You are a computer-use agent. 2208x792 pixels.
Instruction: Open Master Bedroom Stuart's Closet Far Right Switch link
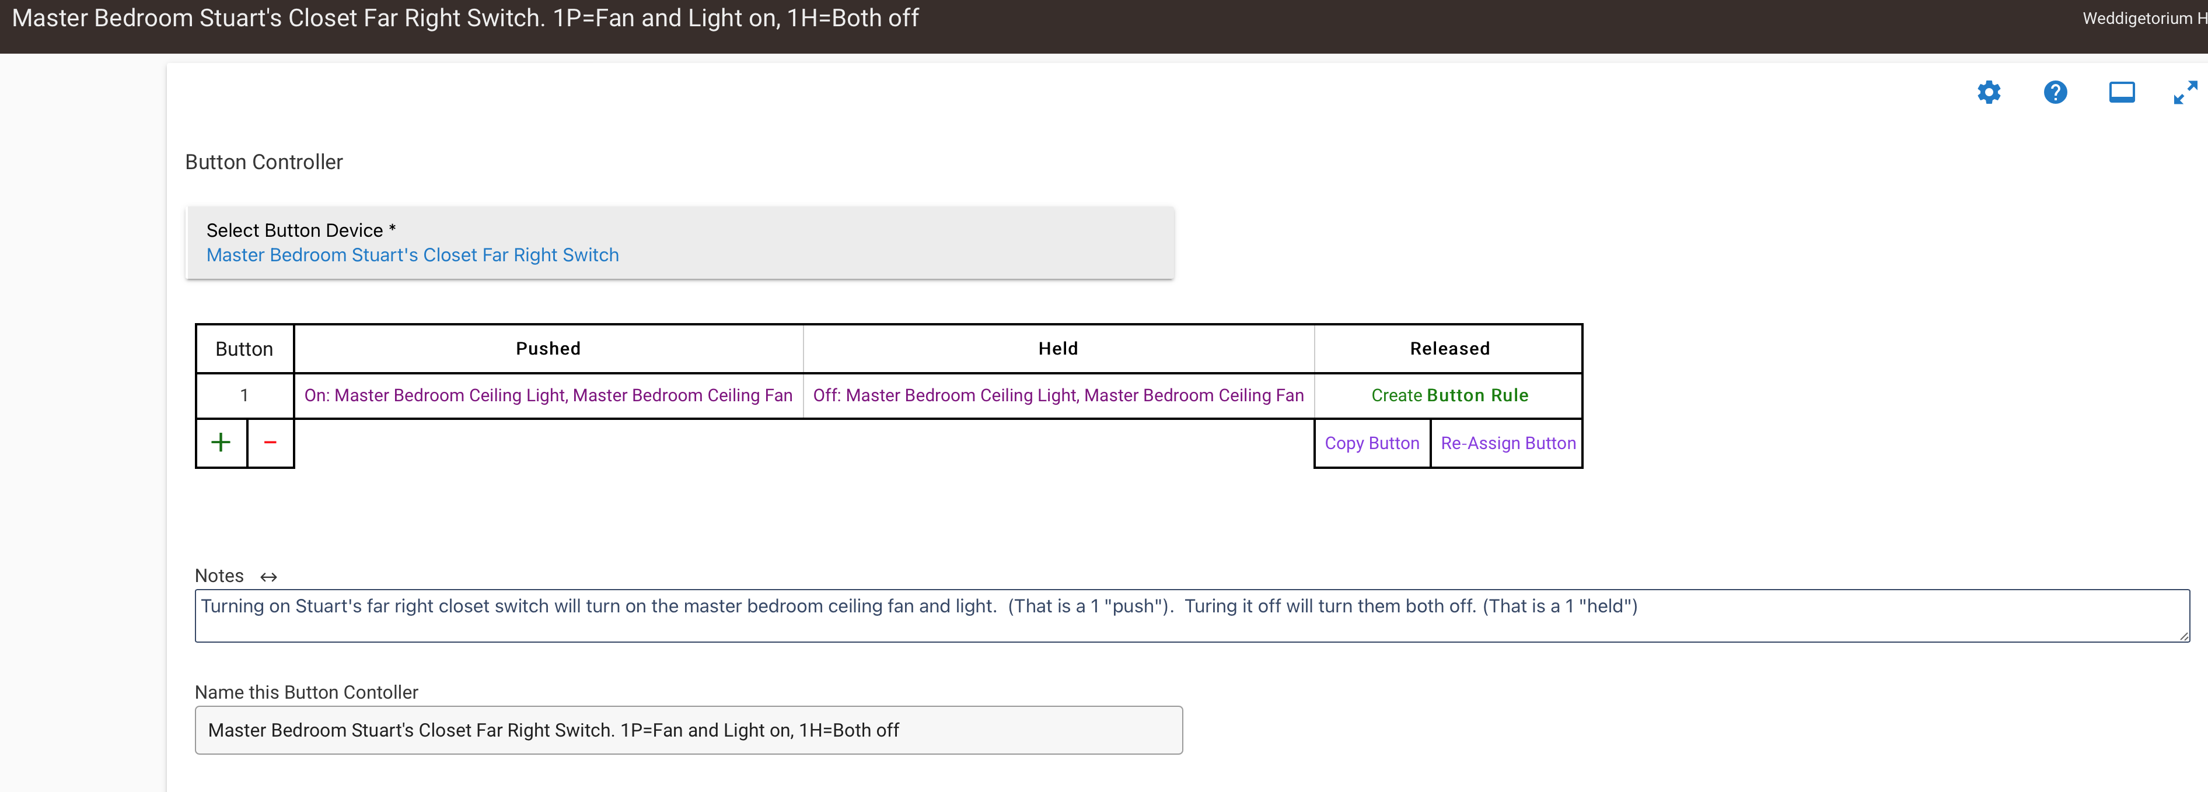point(413,255)
